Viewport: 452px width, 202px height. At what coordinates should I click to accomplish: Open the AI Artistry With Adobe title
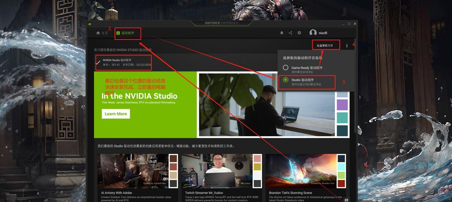click(x=117, y=193)
